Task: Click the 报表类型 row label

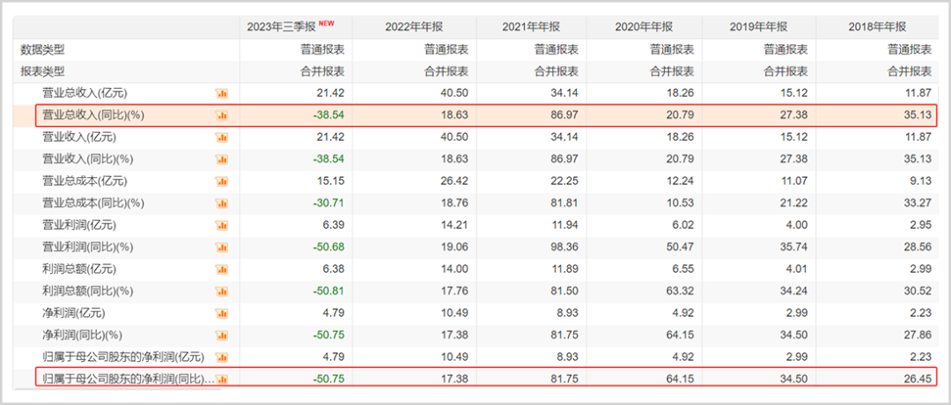Action: (x=42, y=71)
